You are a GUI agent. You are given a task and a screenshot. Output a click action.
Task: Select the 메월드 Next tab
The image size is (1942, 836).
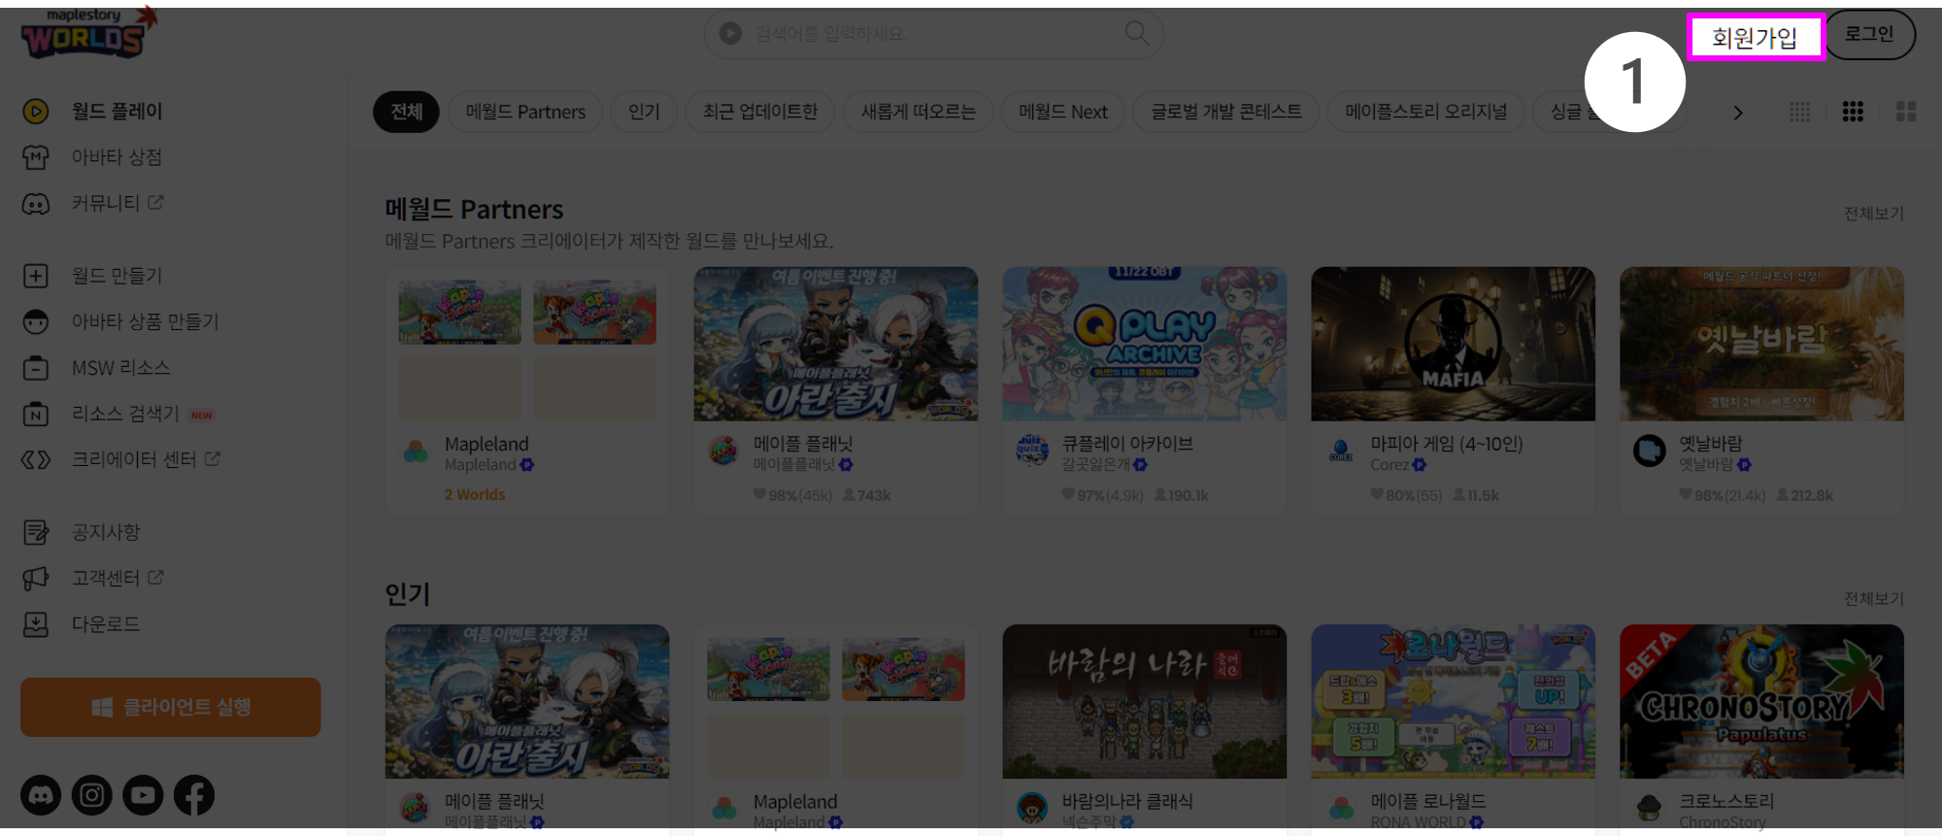tap(1063, 112)
